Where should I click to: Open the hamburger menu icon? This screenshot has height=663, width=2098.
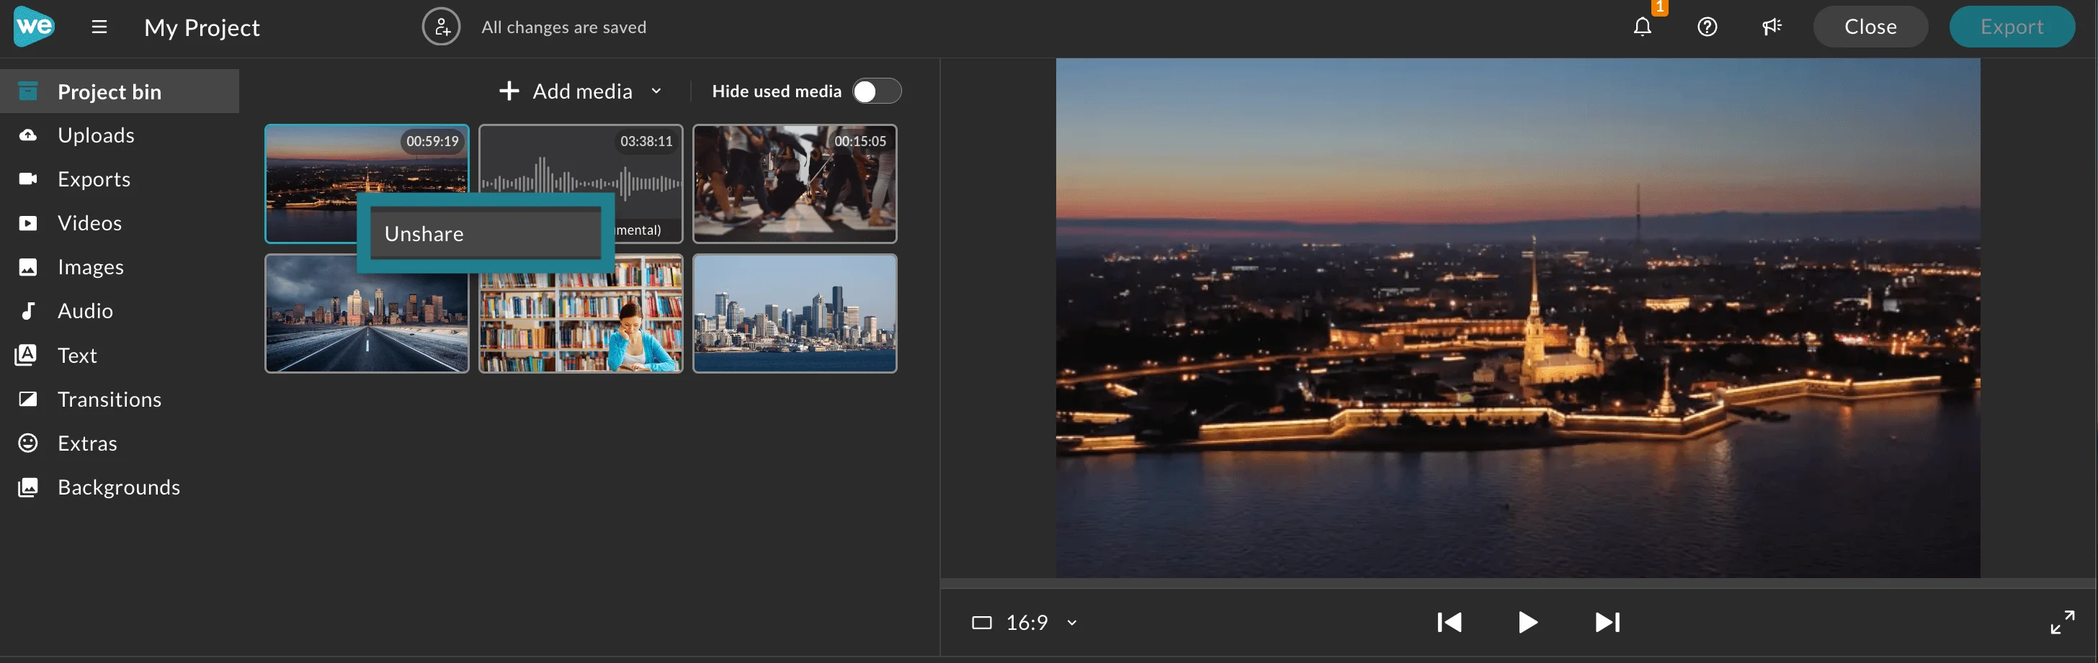[x=99, y=27]
